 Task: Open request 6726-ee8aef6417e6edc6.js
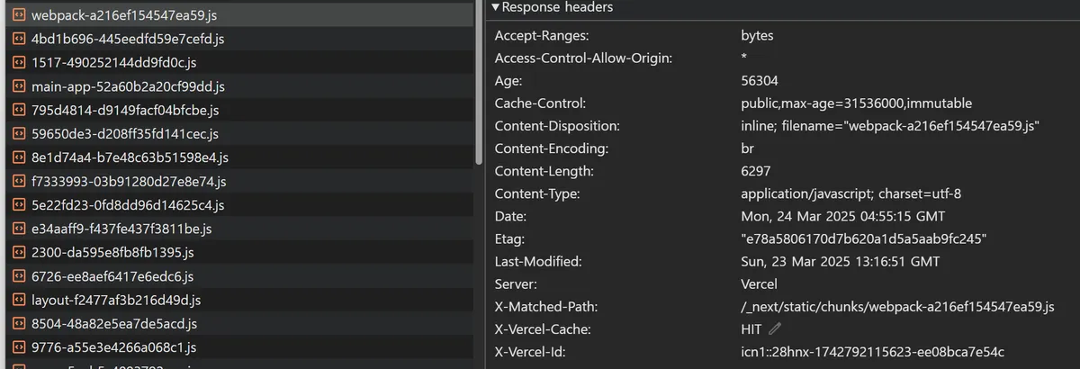(112, 276)
